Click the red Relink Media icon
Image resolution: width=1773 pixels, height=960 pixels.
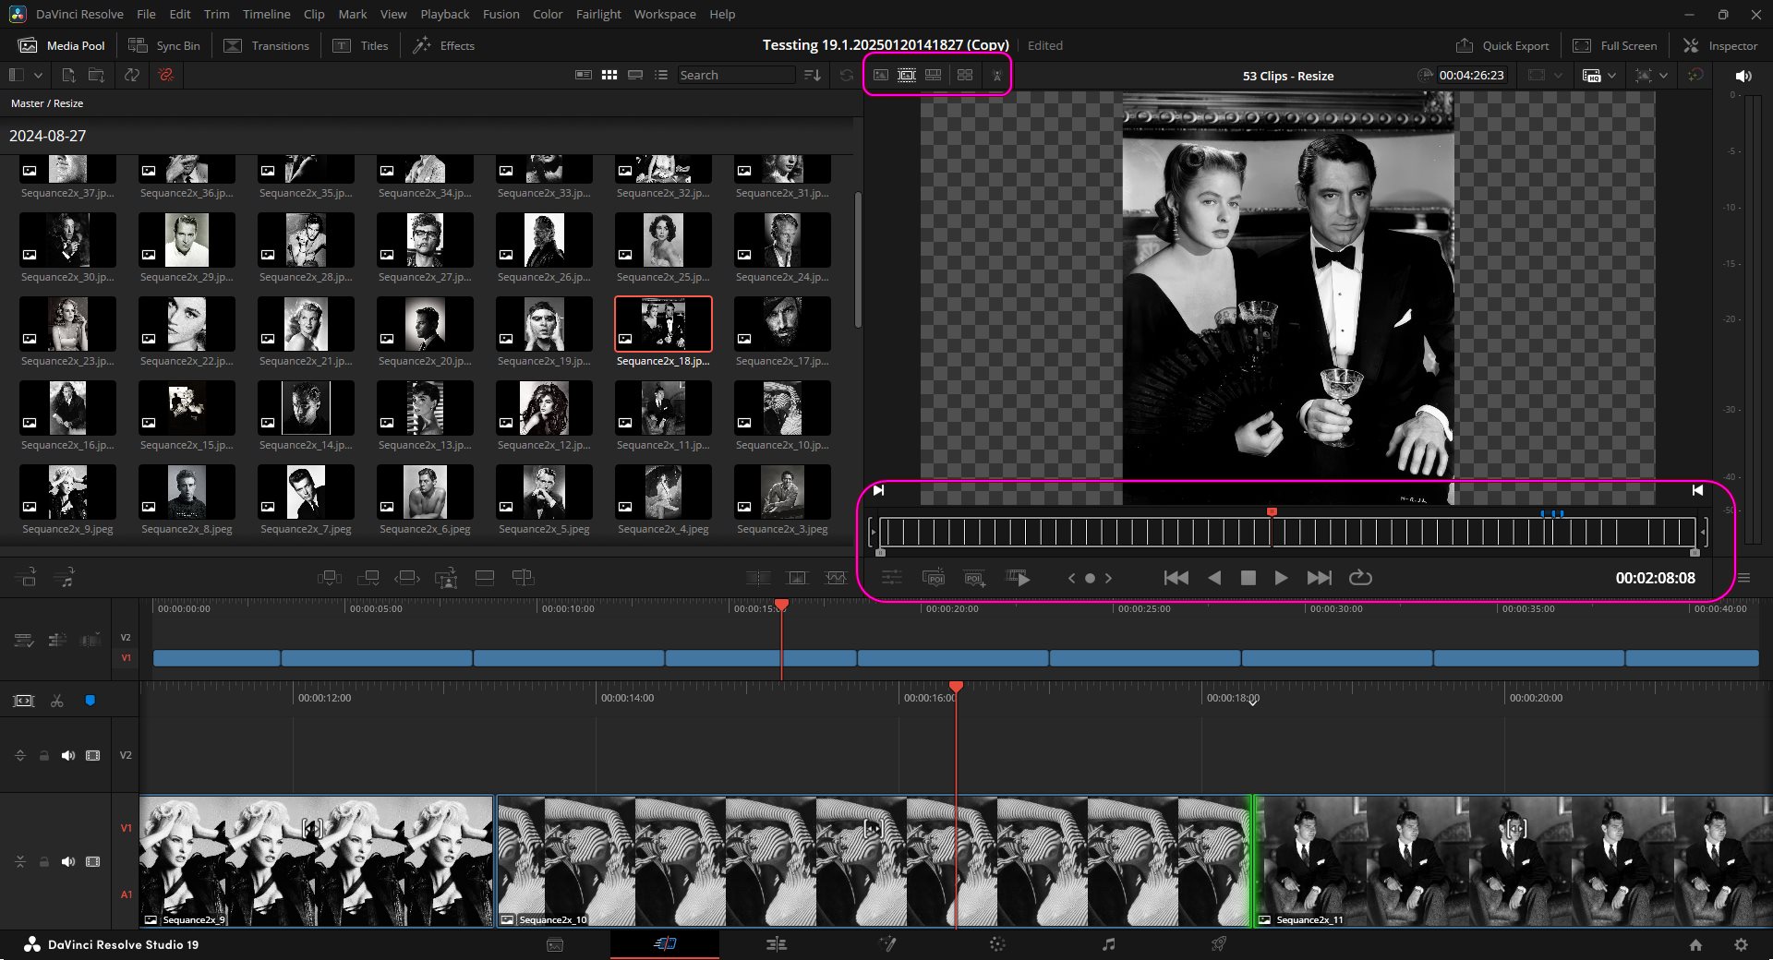coord(166,75)
